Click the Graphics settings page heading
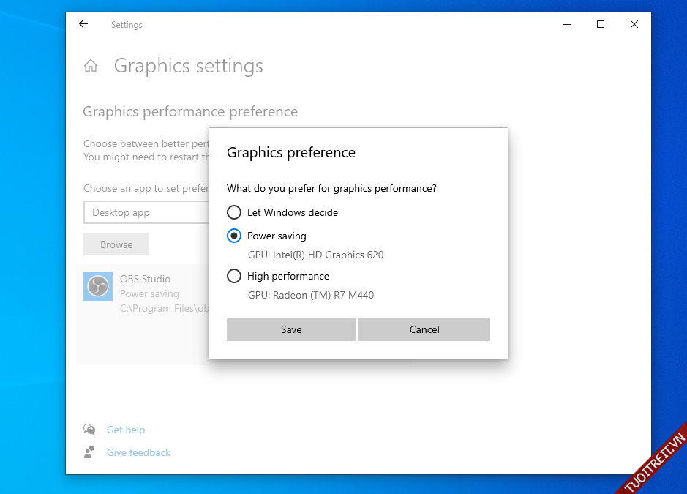Viewport: 687px width, 494px height. [x=188, y=66]
